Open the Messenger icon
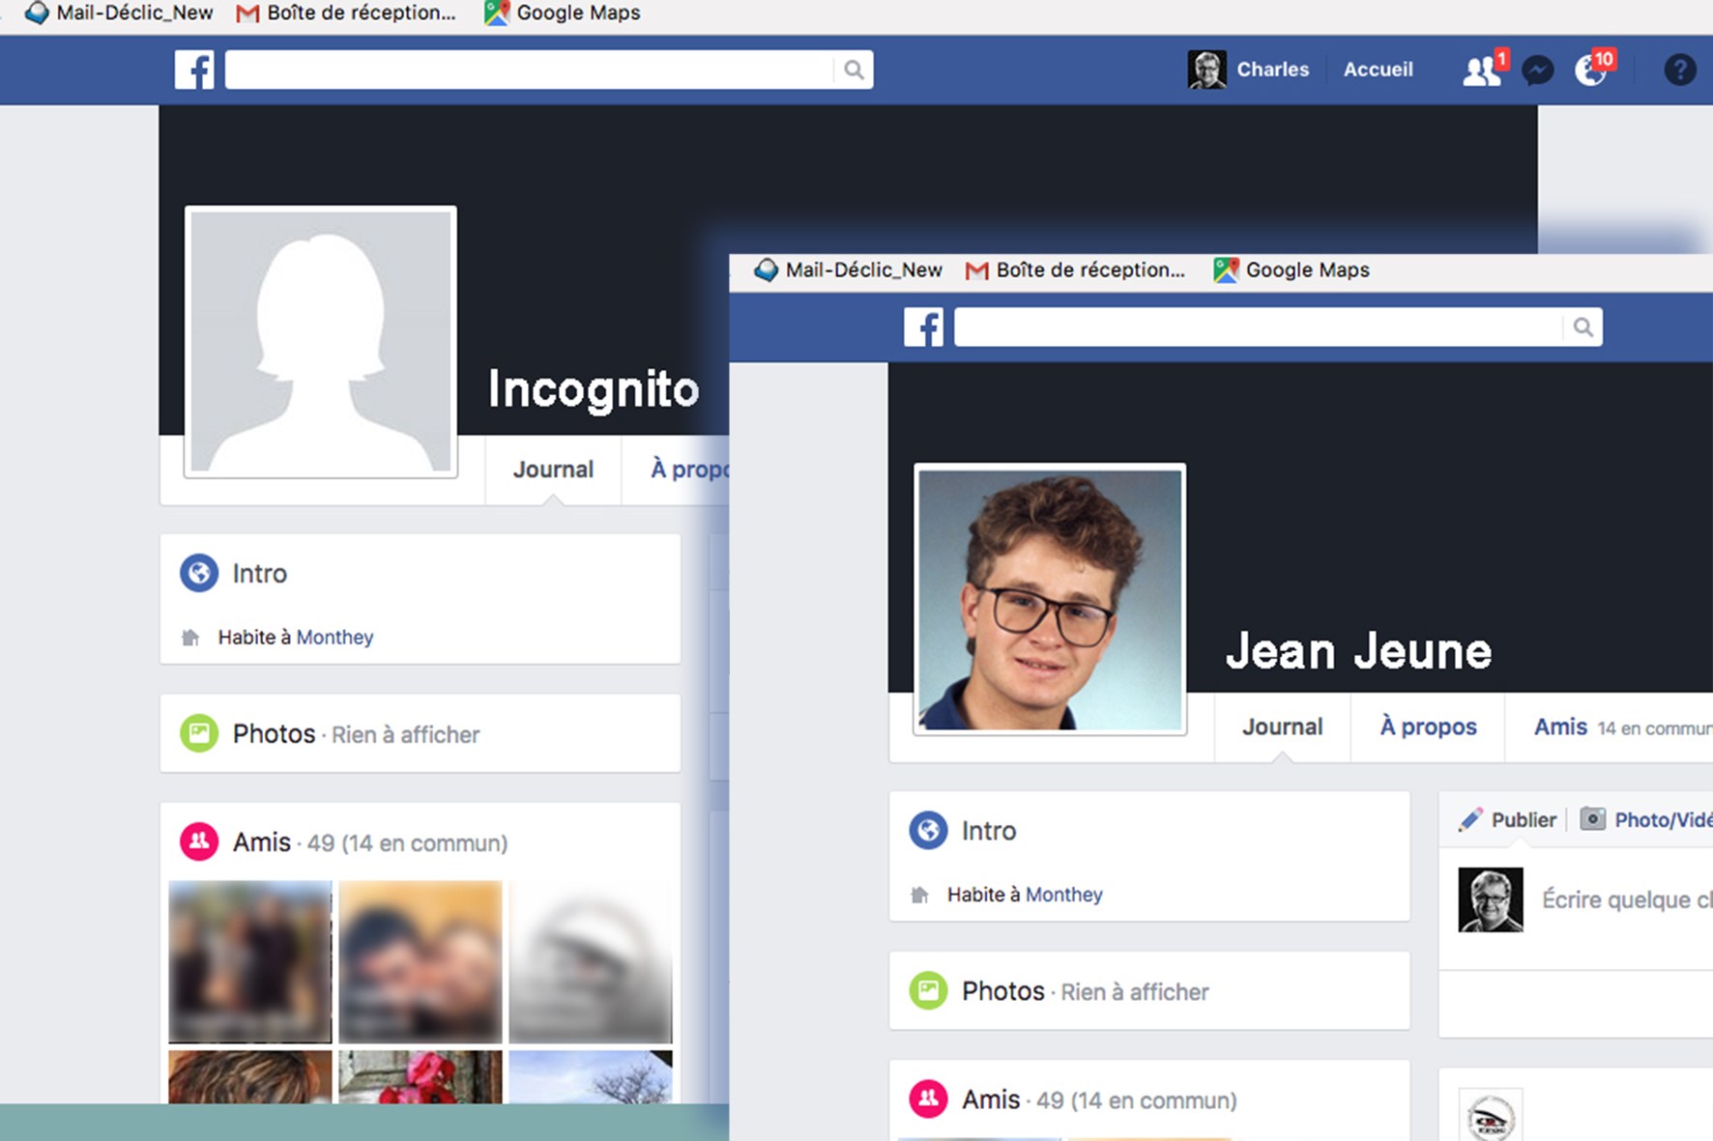 tap(1537, 71)
